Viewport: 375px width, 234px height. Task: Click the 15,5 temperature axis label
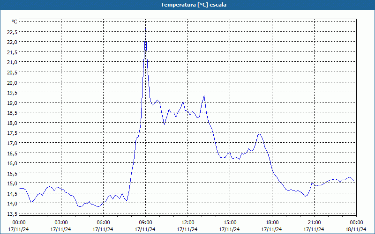12,173
